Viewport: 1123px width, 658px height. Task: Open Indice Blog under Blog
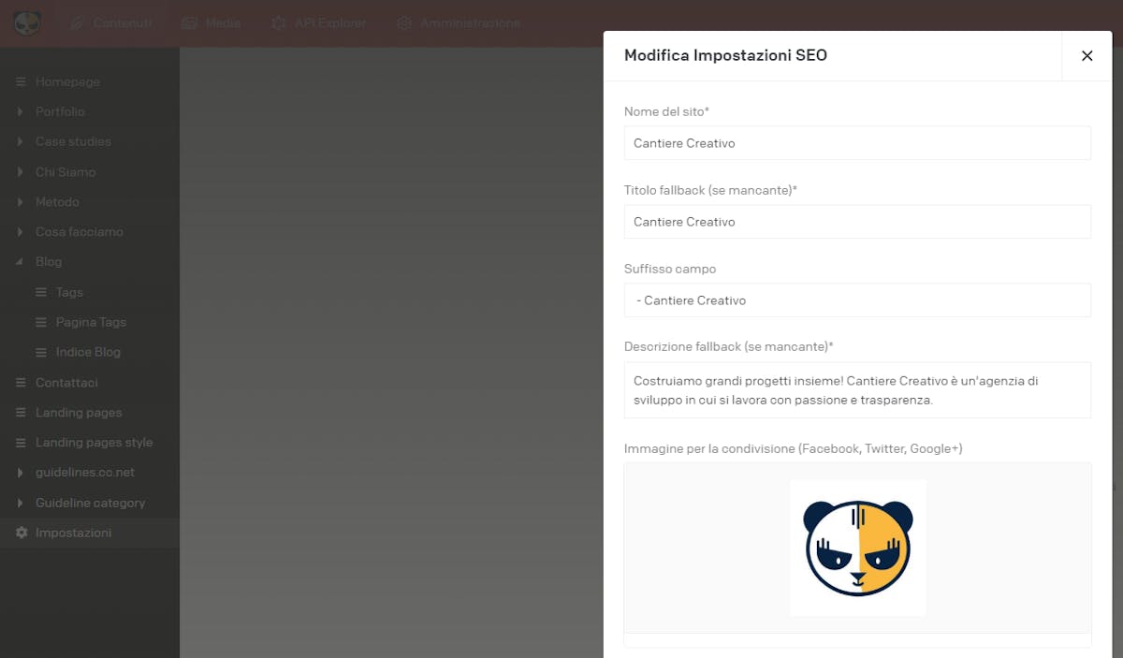[90, 352]
